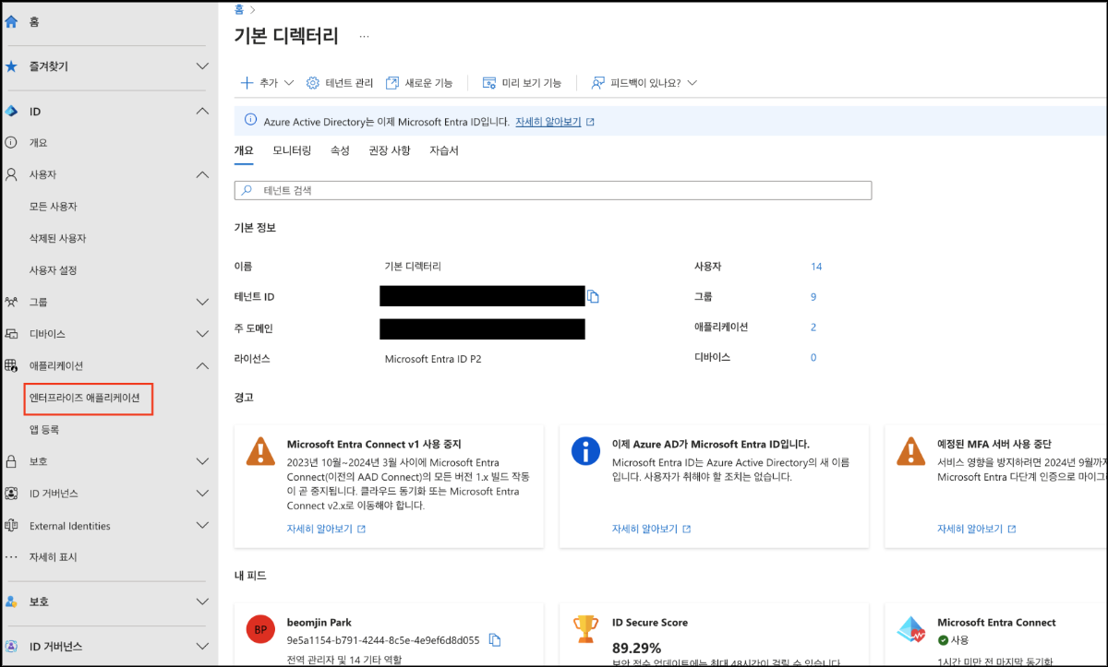Open 미리 보기 기능 toolbar icon
This screenshot has height=667, width=1108.
tap(489, 83)
